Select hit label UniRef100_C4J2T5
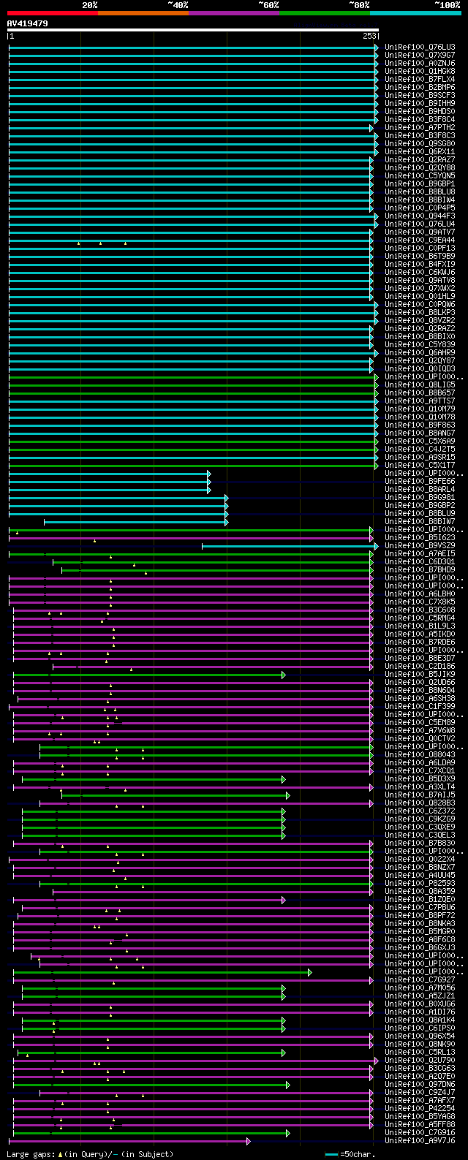The width and height of the screenshot is (468, 1160). (420, 450)
